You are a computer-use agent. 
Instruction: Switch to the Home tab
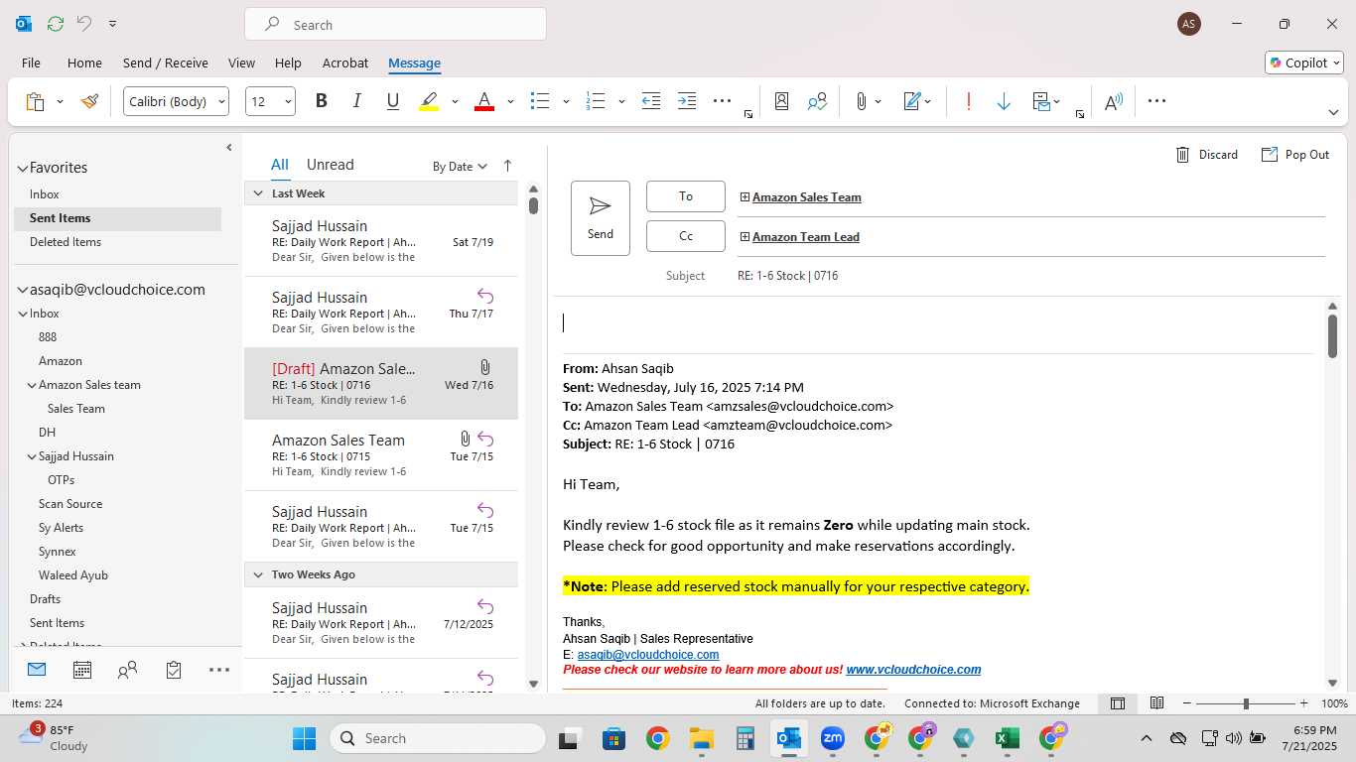[84, 63]
